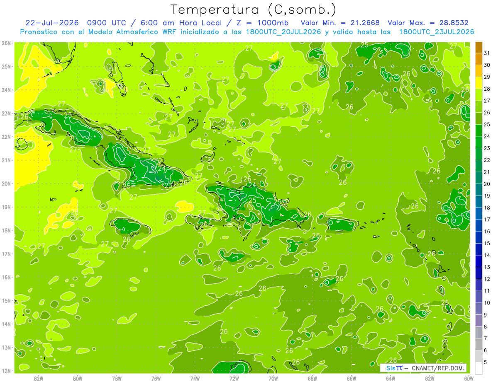Click the longitude axis label '74W'

(195, 378)
